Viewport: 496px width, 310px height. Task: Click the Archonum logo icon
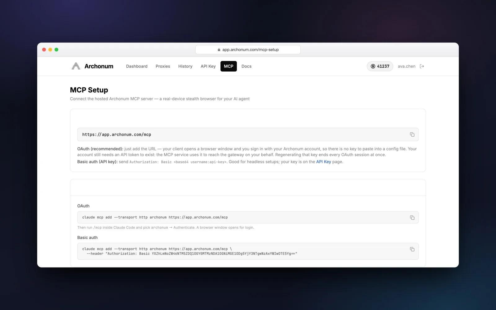point(76,66)
